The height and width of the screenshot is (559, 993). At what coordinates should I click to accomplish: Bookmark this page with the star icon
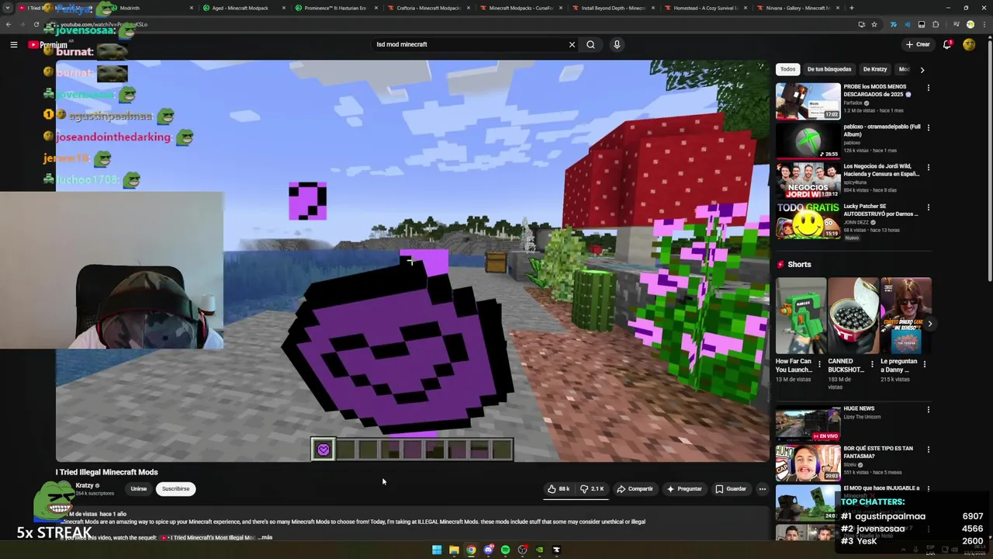874,24
